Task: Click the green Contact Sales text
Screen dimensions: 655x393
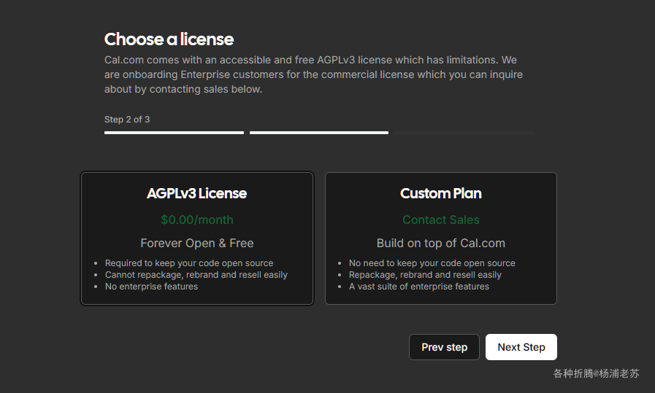Action: pos(441,219)
